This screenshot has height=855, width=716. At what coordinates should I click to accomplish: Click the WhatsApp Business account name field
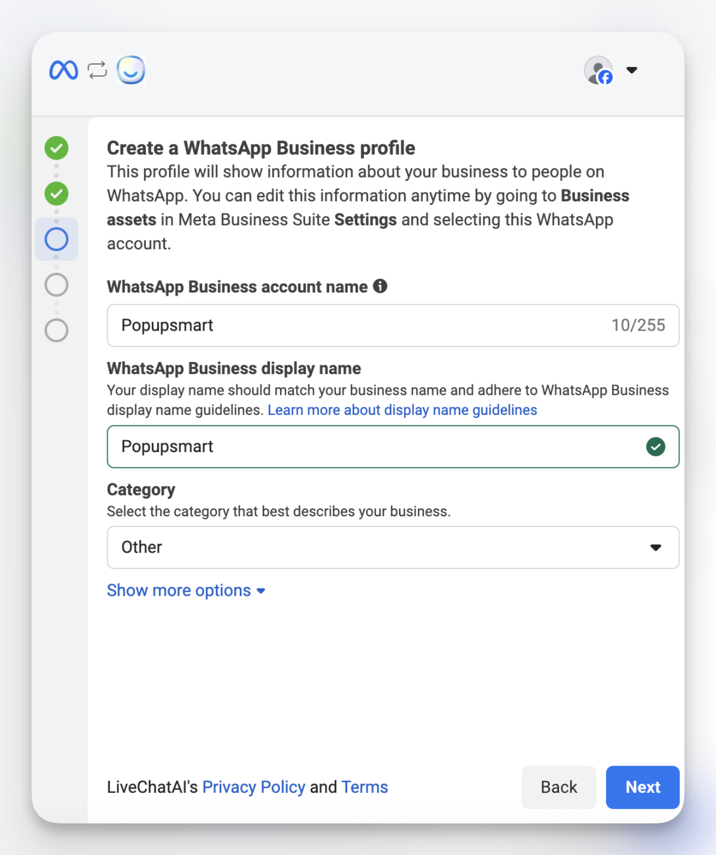tap(359, 326)
